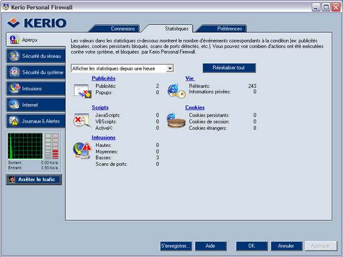
Task: Click the Intrusions sidebar icon
Action: pyautogui.click(x=15, y=88)
